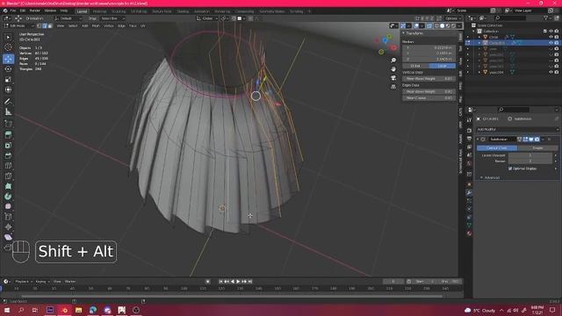This screenshot has height=316, width=562.
Task: Select the Transform tool
Action: click(x=8, y=90)
